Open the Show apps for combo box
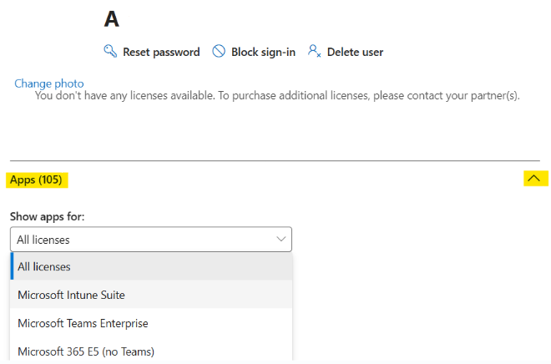 point(151,240)
